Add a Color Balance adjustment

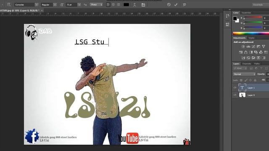click(246, 52)
